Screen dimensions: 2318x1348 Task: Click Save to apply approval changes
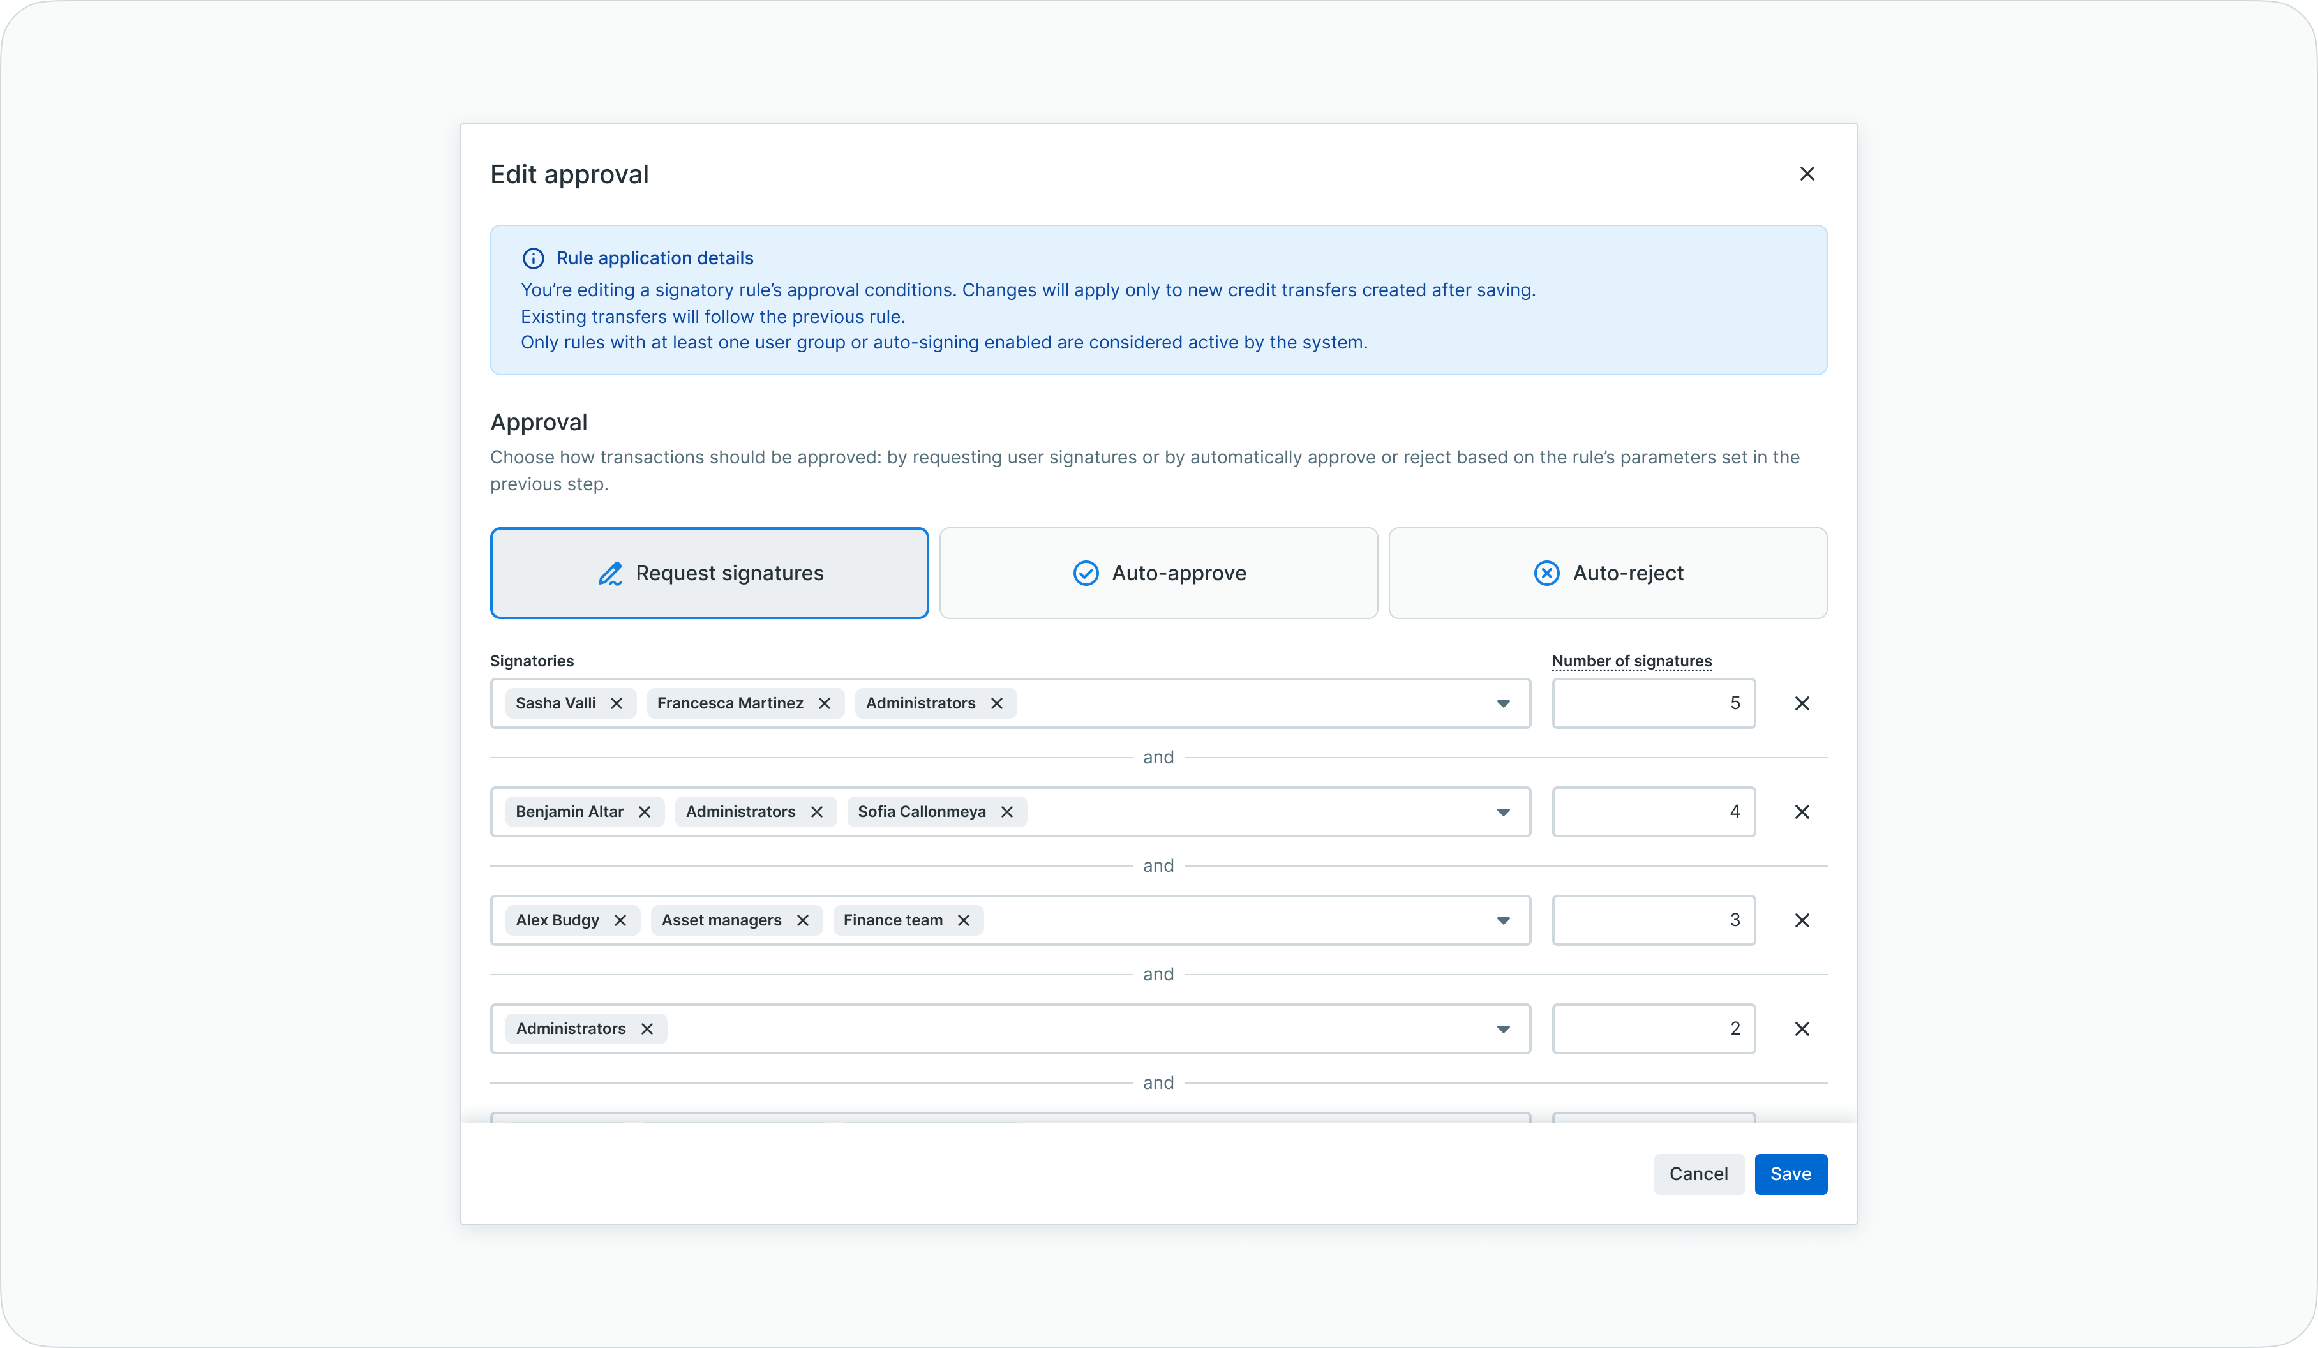(1789, 1174)
